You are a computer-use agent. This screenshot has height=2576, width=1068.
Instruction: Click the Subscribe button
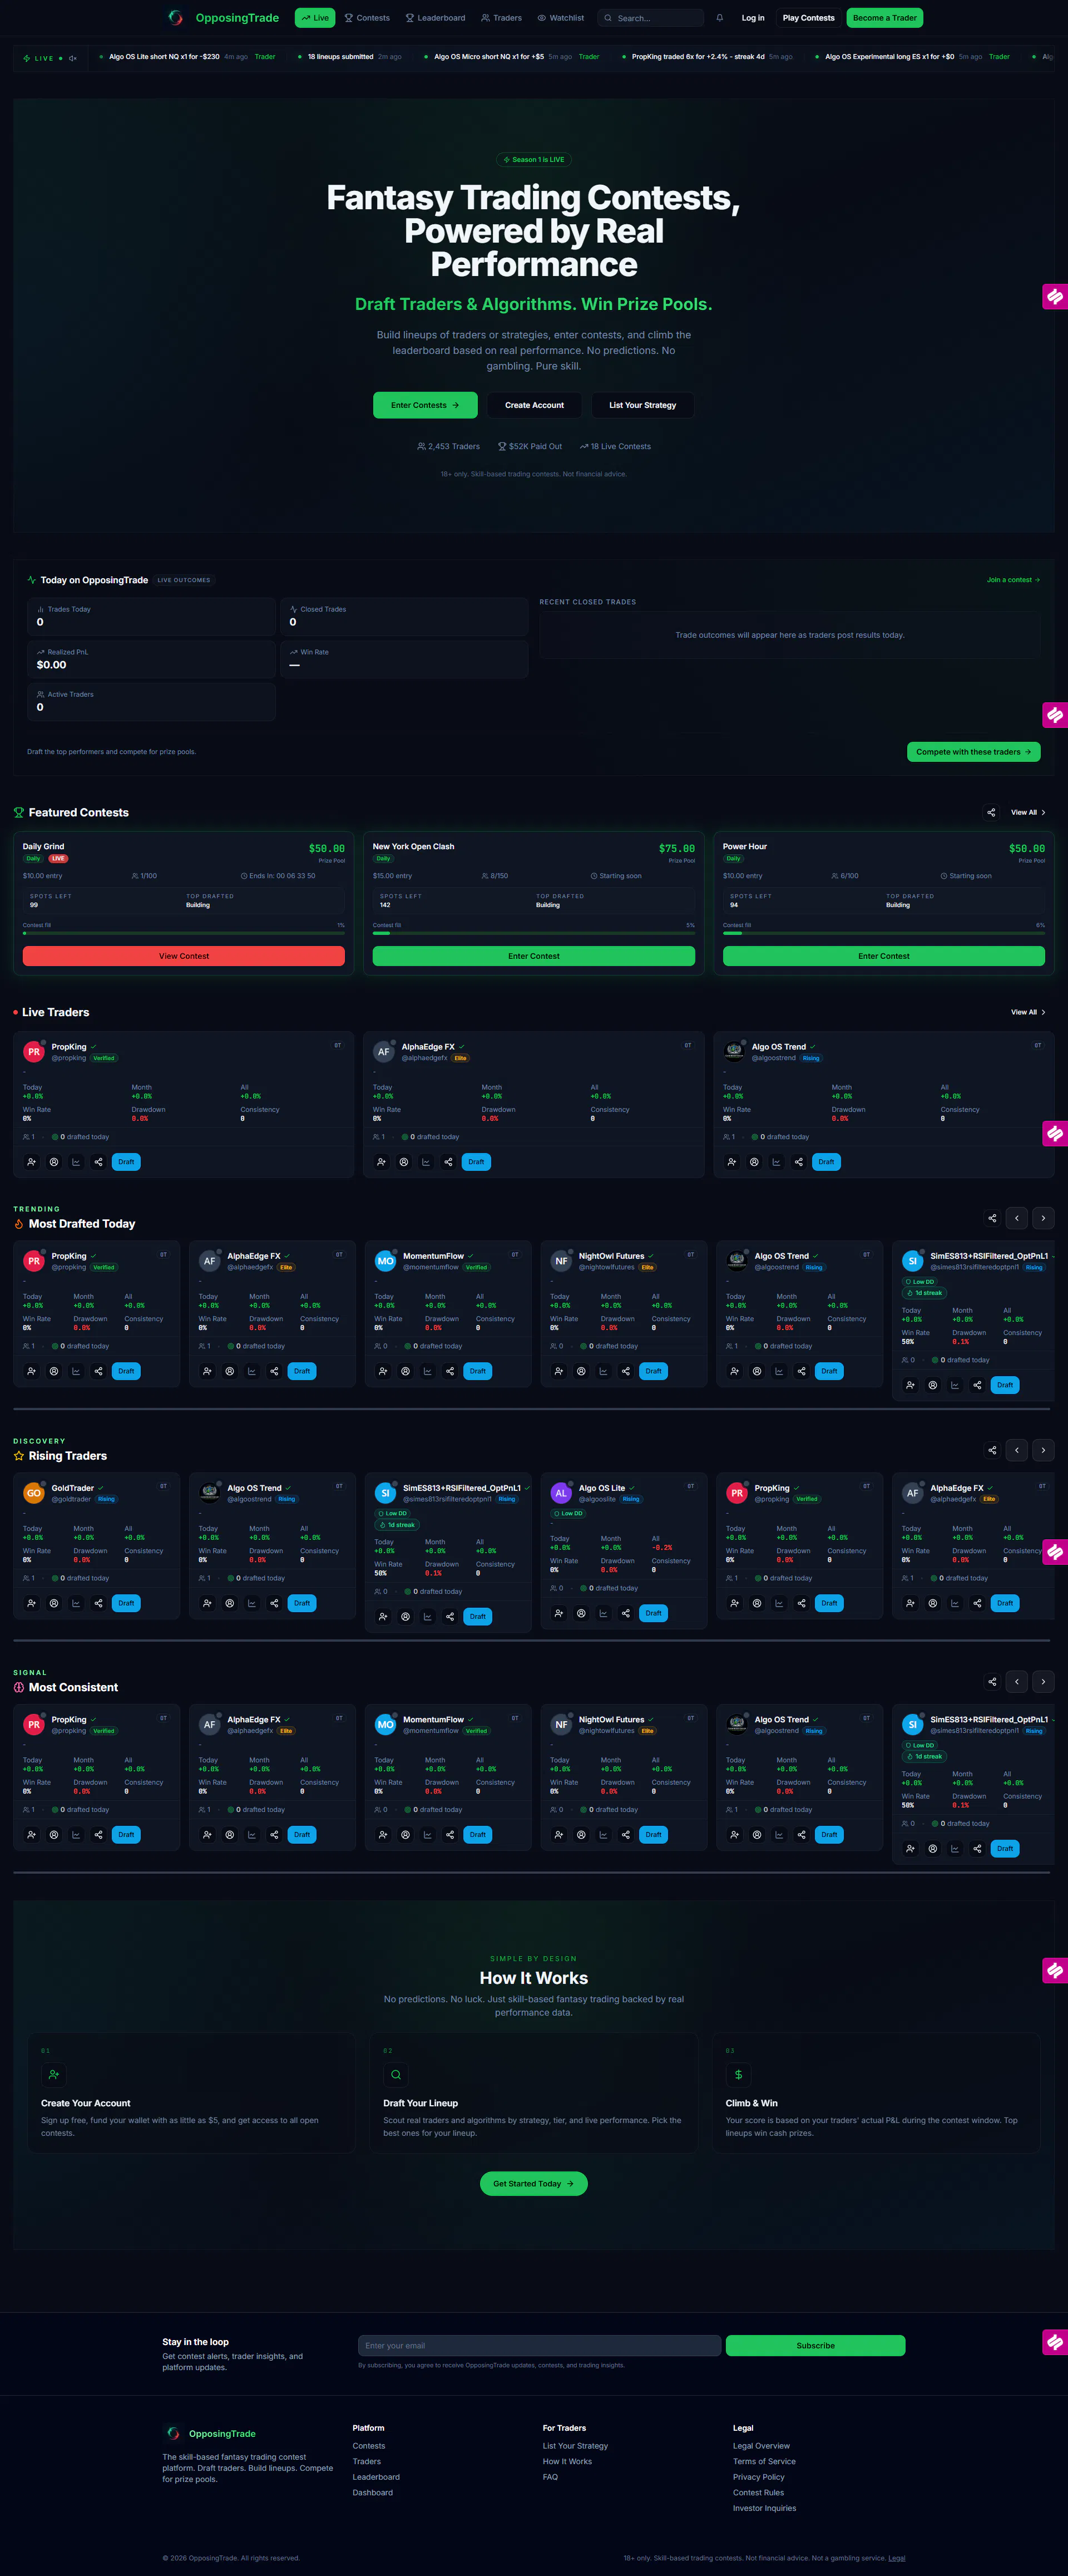point(815,2345)
